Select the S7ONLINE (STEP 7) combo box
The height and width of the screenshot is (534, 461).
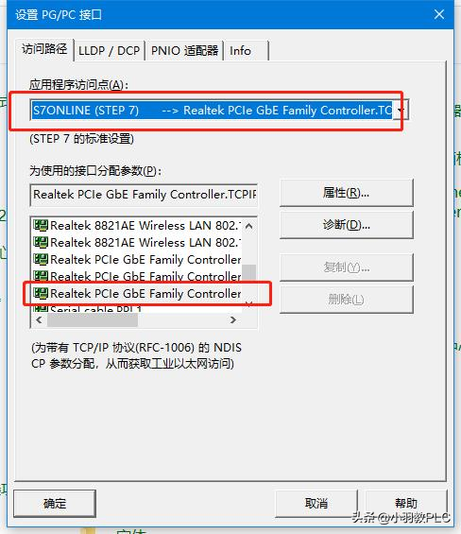tap(219, 110)
